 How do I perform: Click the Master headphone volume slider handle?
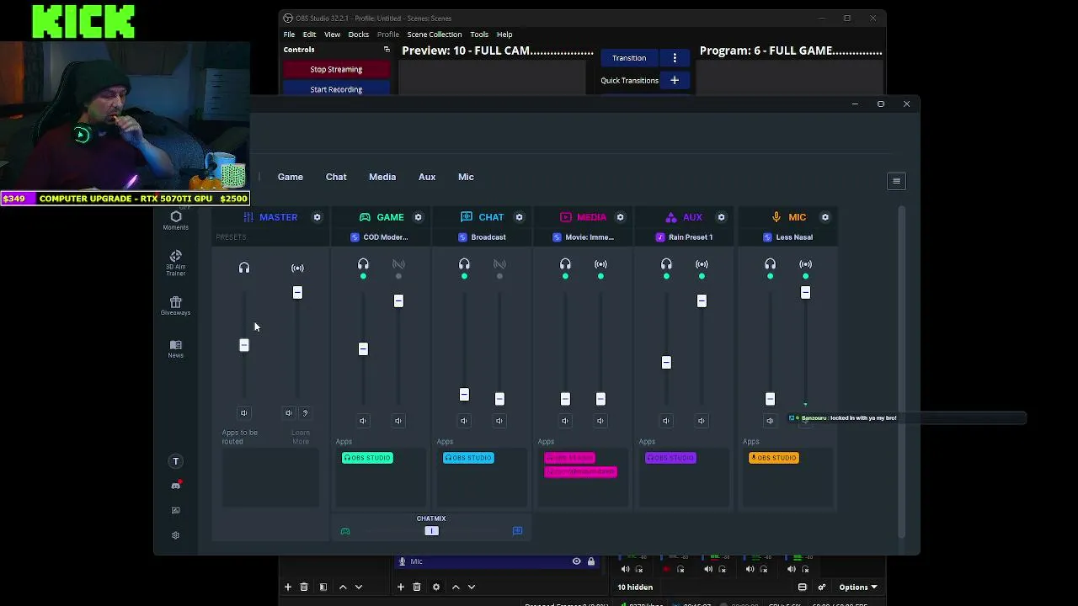[244, 345]
